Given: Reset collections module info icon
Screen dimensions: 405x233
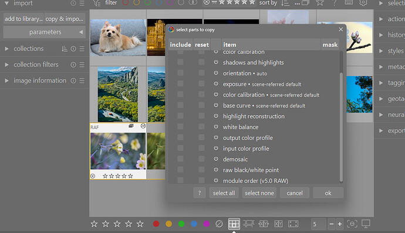Looking at the screenshot, I should click(73, 49).
